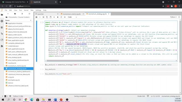The image size is (182, 102).
Task: Click the Python 3 | Idle status
Action: (18, 96)
